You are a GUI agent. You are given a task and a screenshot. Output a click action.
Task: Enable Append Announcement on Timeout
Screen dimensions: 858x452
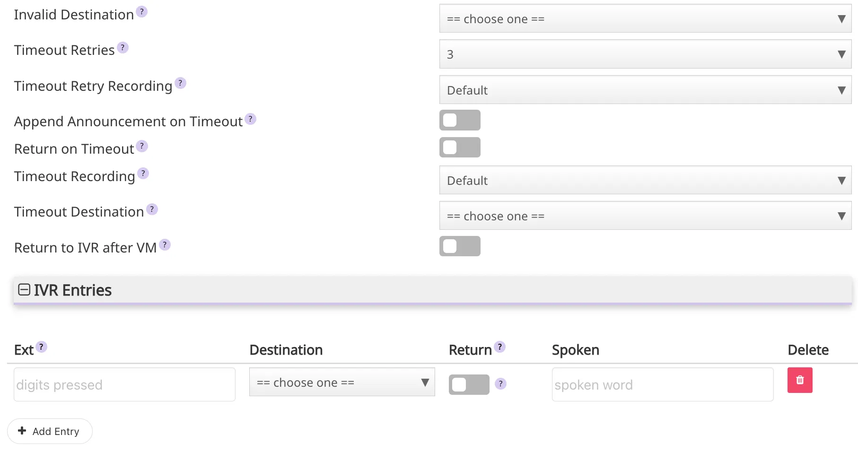coord(460,120)
